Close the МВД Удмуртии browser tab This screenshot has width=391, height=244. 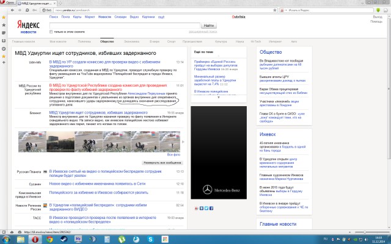coord(54,3)
